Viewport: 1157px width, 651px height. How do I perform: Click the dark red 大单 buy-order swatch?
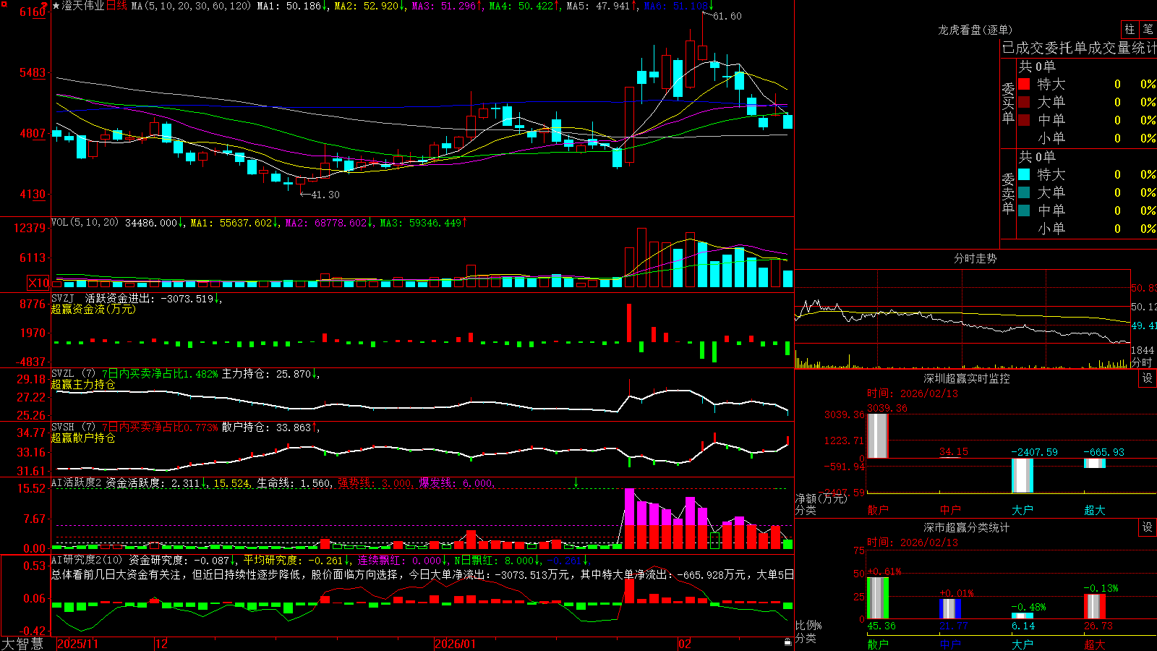[1024, 102]
